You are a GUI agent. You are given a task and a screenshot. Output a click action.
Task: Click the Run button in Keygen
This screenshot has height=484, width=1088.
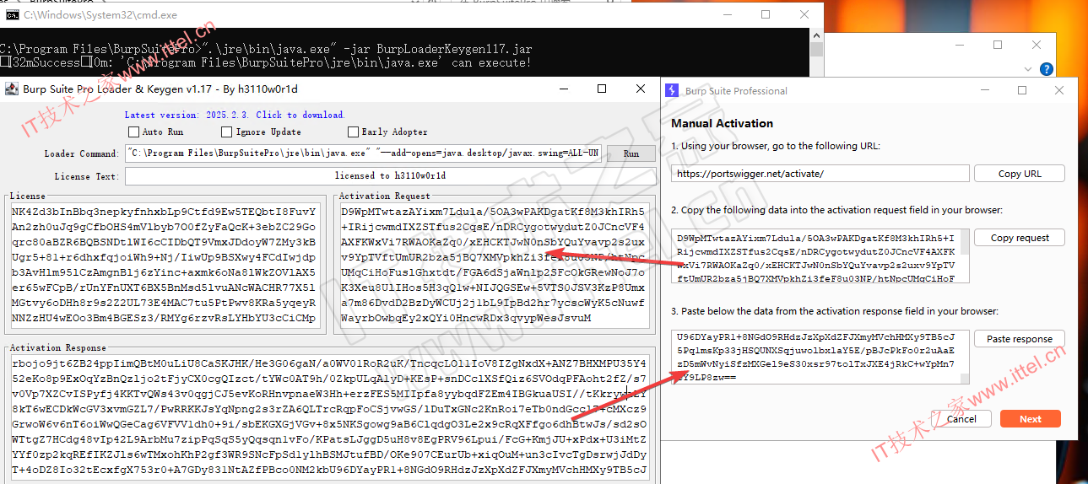click(631, 153)
